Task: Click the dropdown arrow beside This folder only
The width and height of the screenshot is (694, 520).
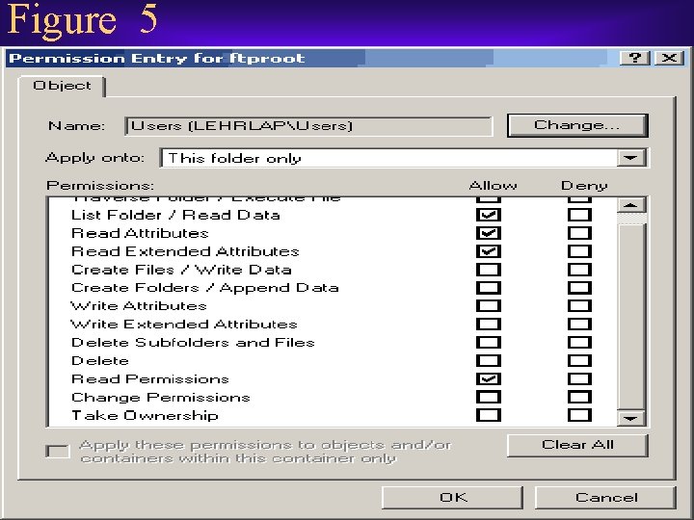Action: [x=630, y=158]
